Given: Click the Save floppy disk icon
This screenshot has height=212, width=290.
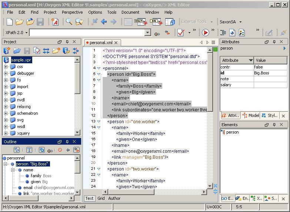Looking at the screenshot, I should pos(40,22).
